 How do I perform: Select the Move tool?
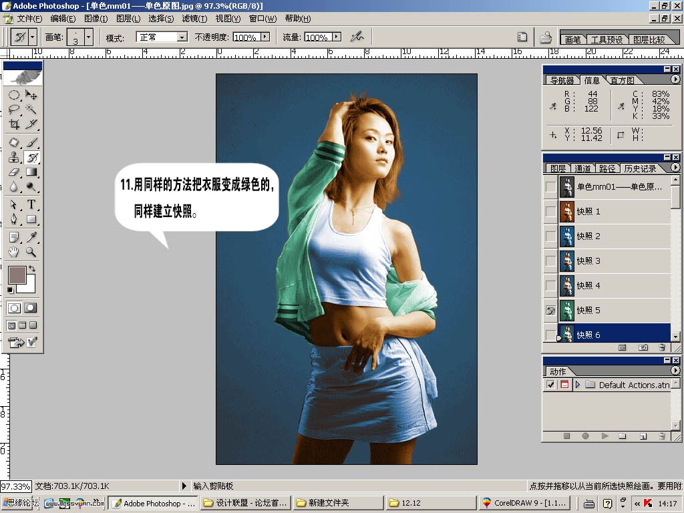point(31,95)
